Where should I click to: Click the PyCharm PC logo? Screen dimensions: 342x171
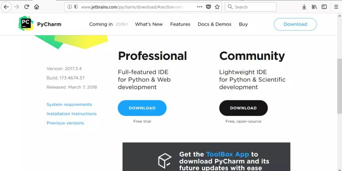click(26, 24)
